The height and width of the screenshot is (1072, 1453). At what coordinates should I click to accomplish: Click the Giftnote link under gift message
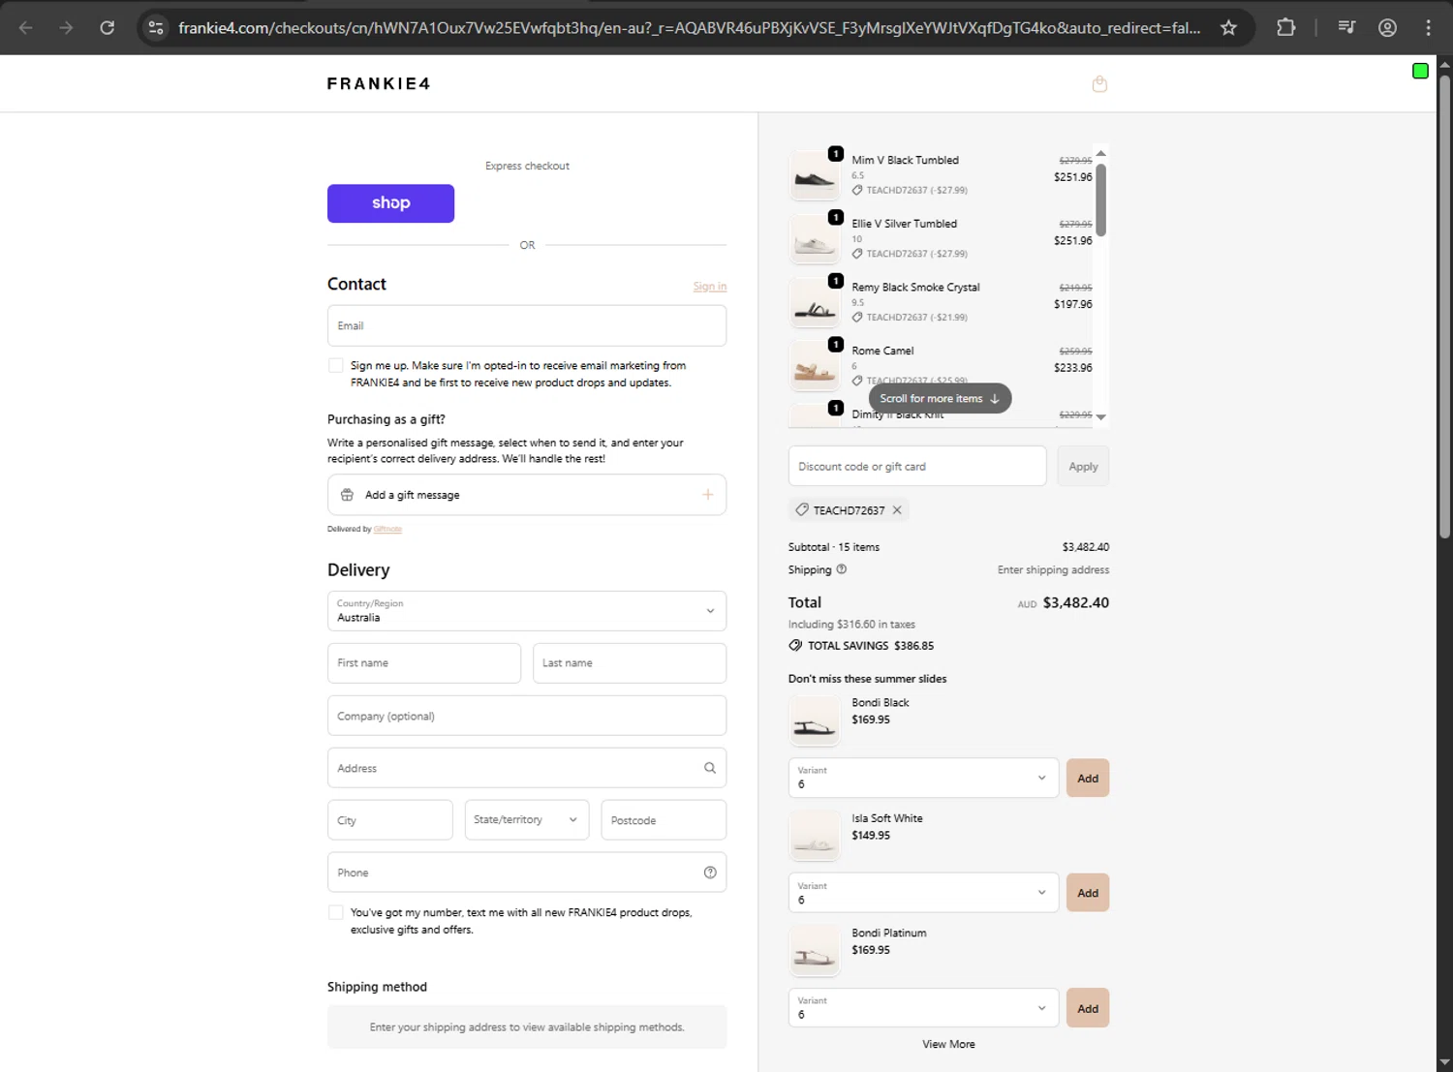[387, 529]
